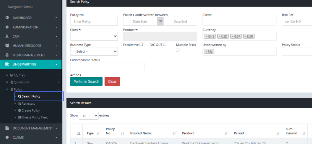This screenshot has height=144, width=312.
Task: Check the Multiple Risks checkbox
Action: click(178, 50)
